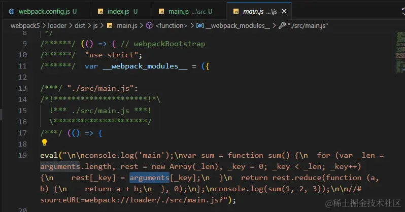The image size is (405, 212).
Task: Click the highlighted arguments before .length
Action: [60, 166]
